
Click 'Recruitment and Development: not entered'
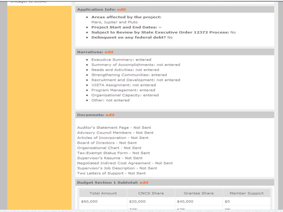point(136,80)
